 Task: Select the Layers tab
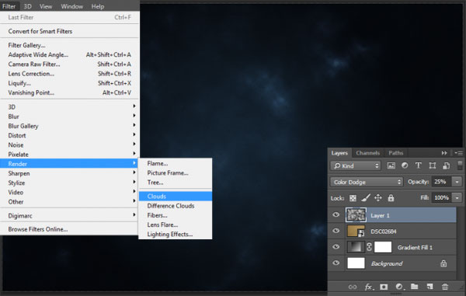[339, 153]
